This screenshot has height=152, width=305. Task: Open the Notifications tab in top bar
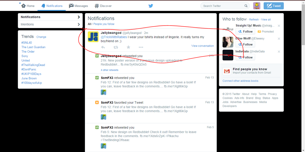coord(52,6)
